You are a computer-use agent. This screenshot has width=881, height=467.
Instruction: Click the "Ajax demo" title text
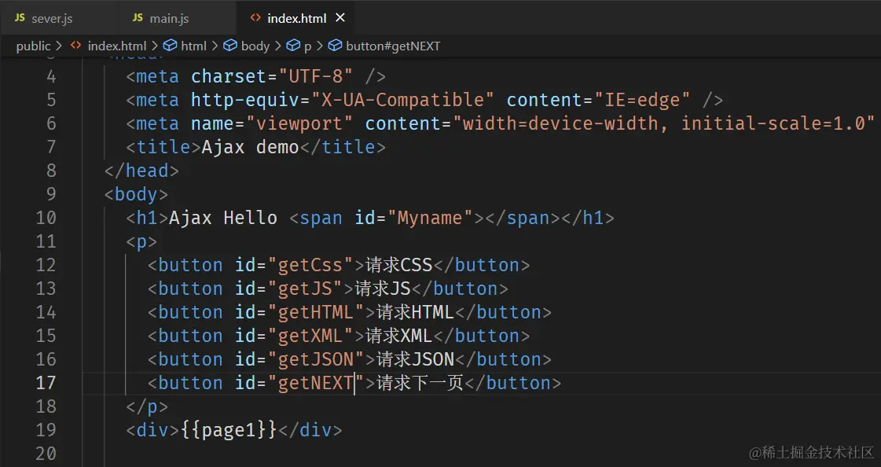click(x=250, y=147)
